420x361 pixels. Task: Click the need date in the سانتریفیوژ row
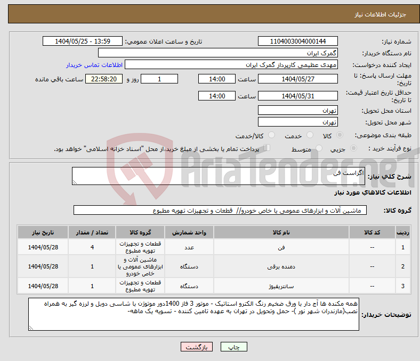coord(43,286)
